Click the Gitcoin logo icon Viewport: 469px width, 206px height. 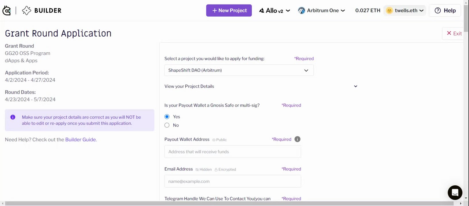pos(7,11)
